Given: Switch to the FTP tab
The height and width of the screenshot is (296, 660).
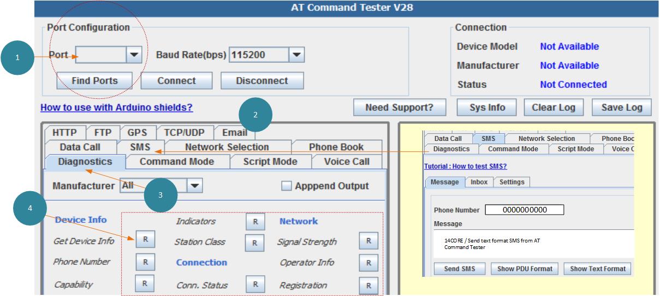Looking at the screenshot, I should pos(103,133).
